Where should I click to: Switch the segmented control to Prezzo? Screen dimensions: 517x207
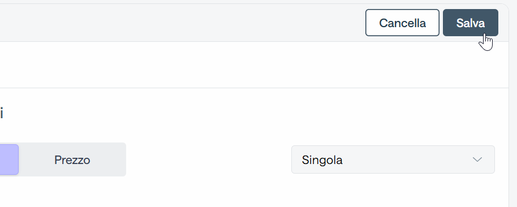coord(72,160)
